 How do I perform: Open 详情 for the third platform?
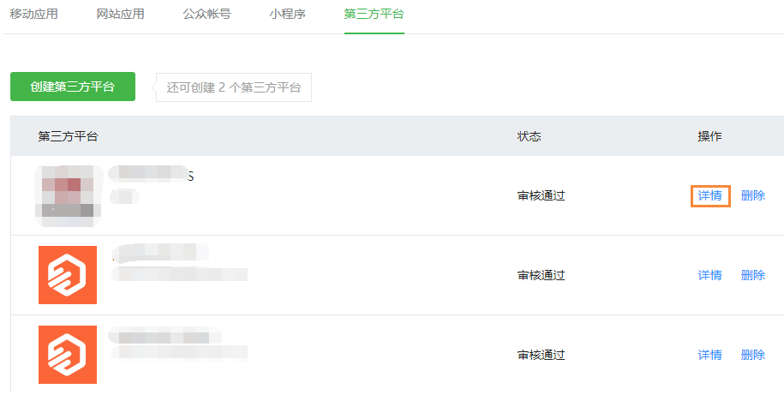click(x=710, y=355)
